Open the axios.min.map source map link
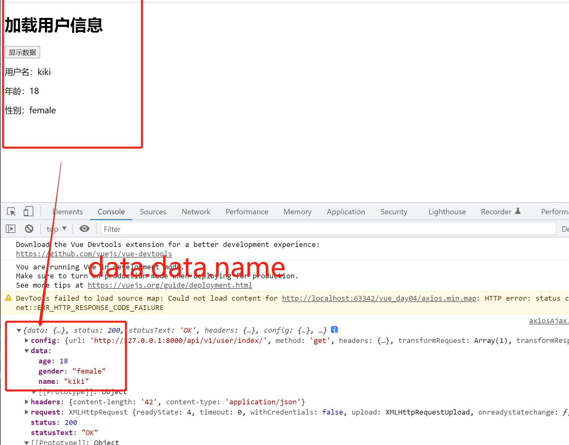The image size is (569, 445). pos(379,298)
